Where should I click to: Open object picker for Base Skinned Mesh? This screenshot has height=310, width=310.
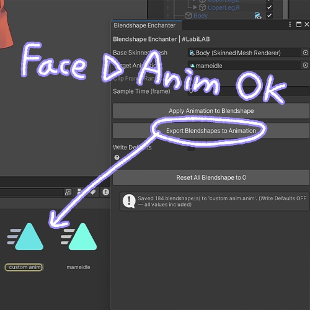[x=306, y=53]
